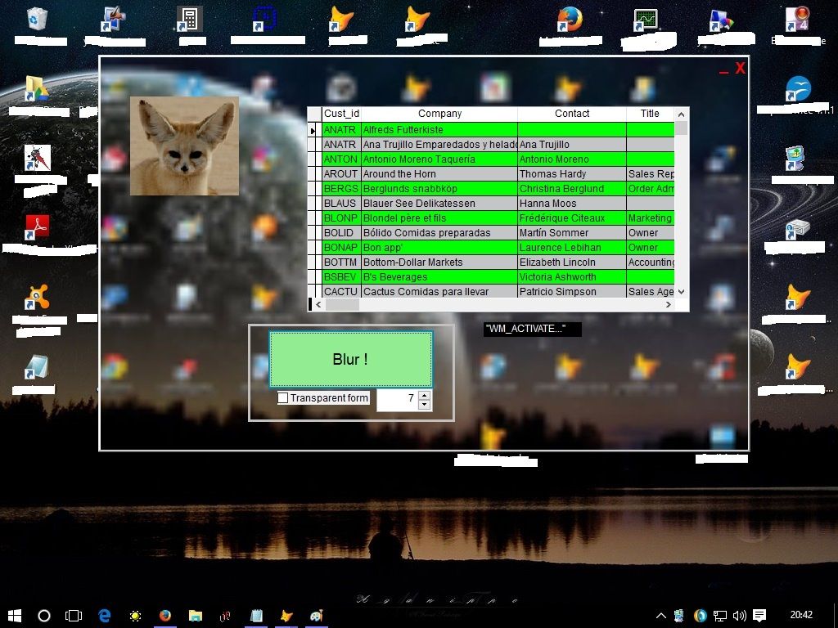
Task: Click the BOLID customer id cell
Action: [x=341, y=232]
